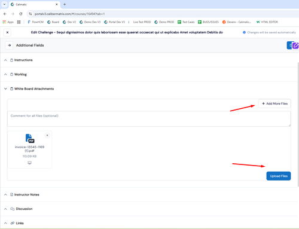Screen dimensions: 299x229
Task: Open the tab search dropdown
Action: coord(4,4)
